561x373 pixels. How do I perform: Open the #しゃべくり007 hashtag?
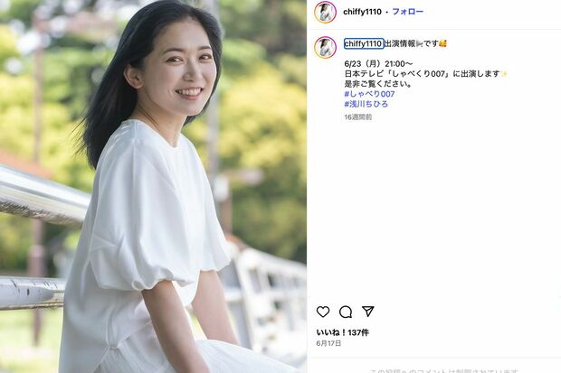pos(369,94)
